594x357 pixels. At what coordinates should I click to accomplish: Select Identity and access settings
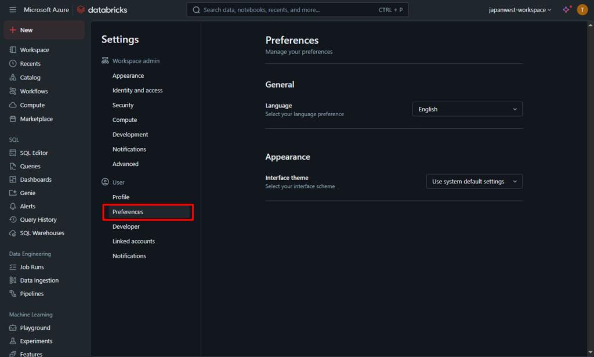pos(137,91)
